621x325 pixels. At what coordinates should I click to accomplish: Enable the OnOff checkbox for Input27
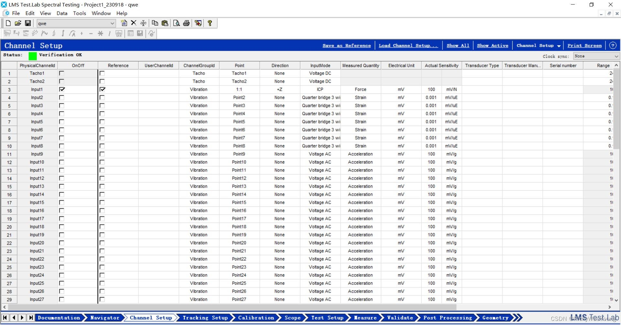(x=62, y=299)
